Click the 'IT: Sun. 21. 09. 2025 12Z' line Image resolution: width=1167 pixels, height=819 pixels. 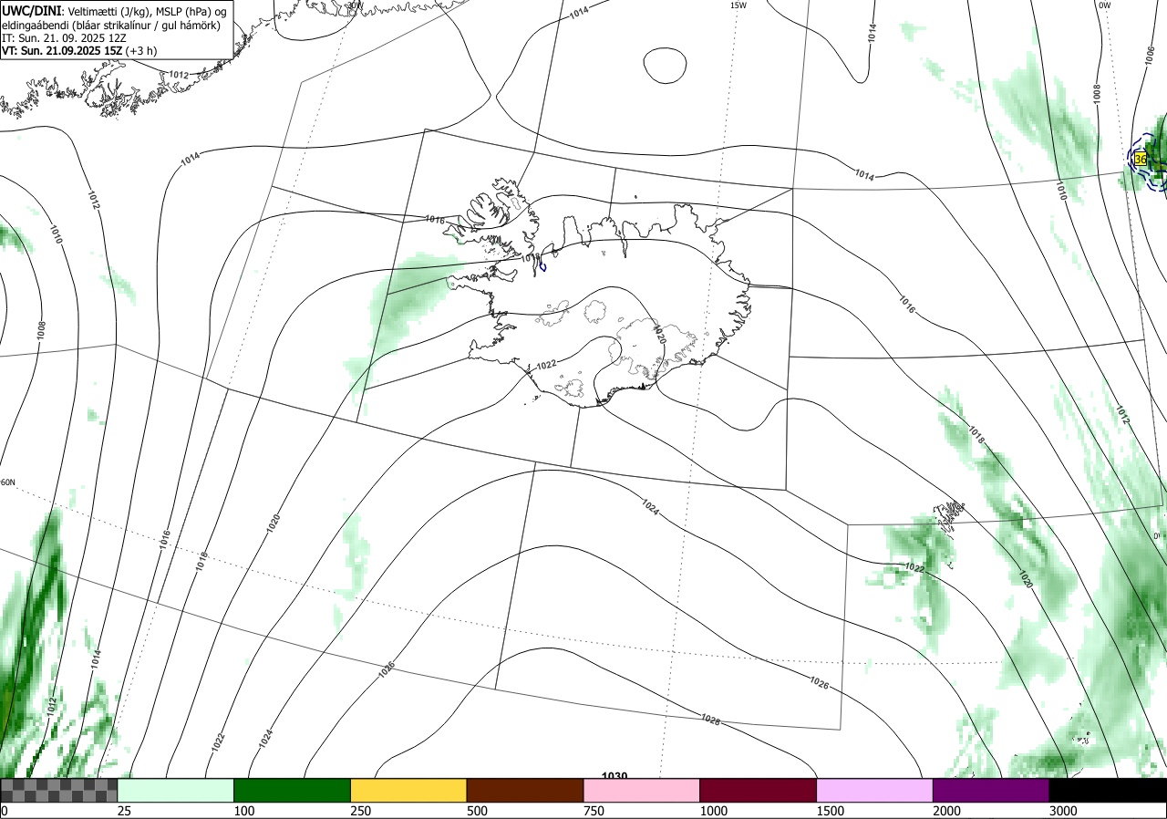pyautogui.click(x=64, y=38)
